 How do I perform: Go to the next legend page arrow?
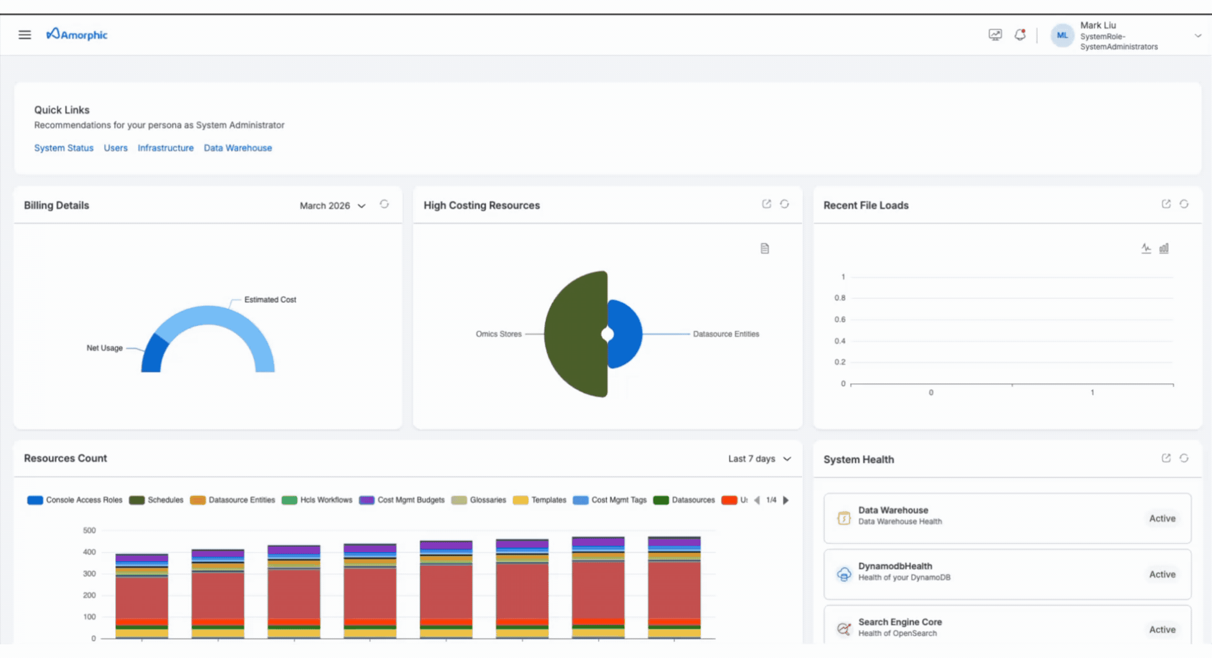(786, 500)
